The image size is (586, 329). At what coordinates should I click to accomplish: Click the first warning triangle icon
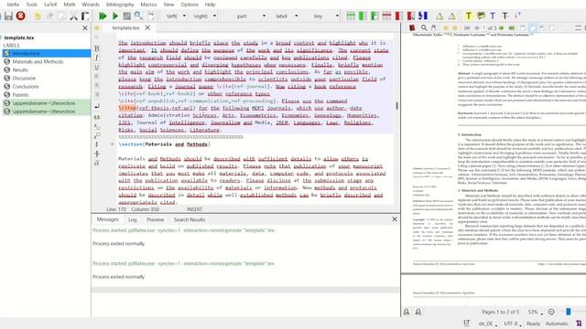[x=439, y=16]
